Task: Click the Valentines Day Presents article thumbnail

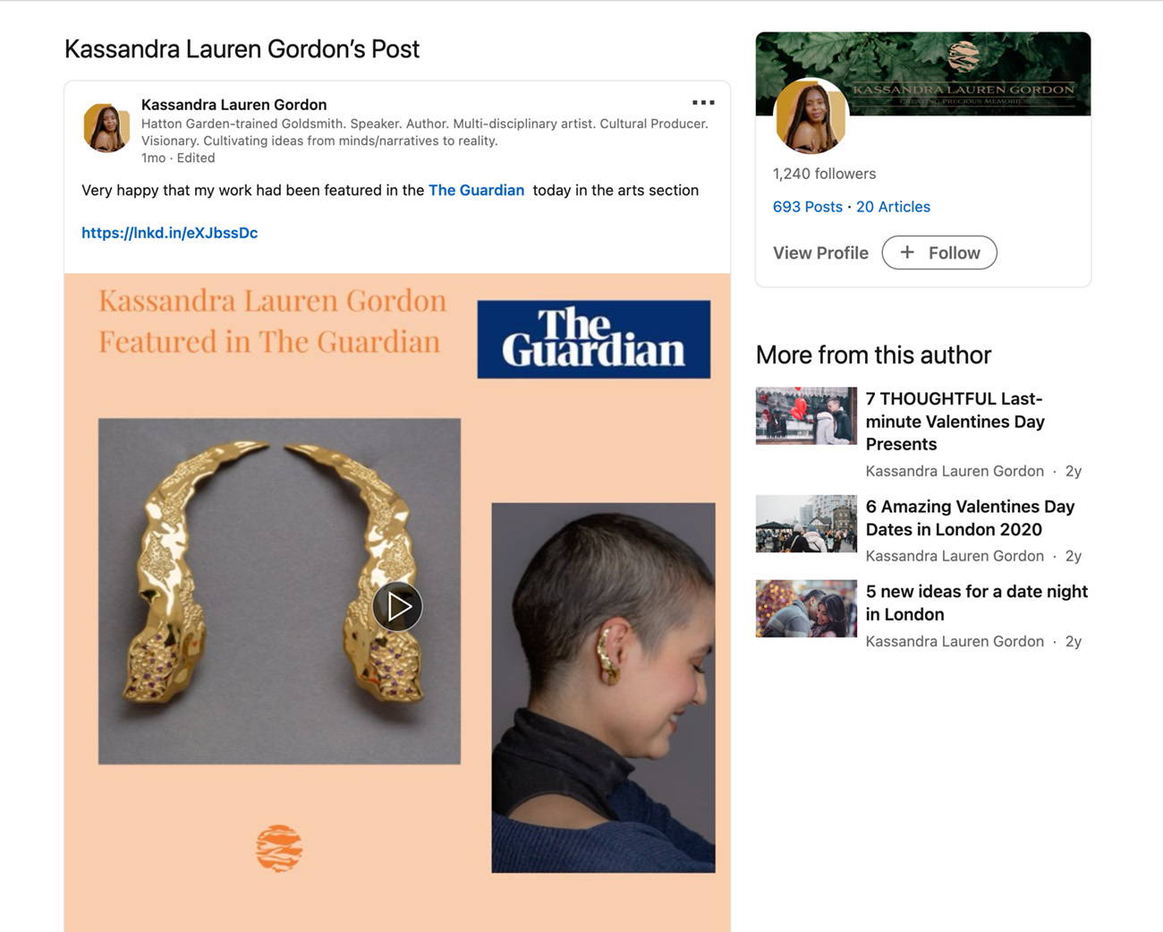Action: click(x=806, y=415)
